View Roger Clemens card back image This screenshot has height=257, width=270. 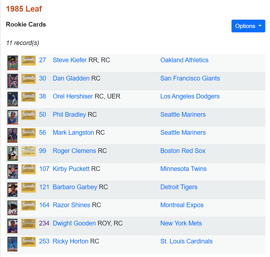29,151
